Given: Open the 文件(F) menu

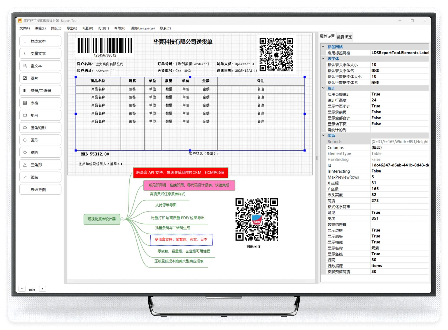Looking at the screenshot, I should coord(25,28).
